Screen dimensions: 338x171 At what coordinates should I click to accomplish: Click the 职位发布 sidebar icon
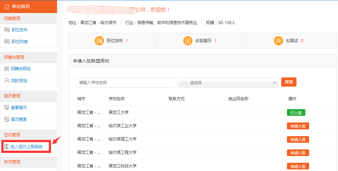click(x=7, y=30)
